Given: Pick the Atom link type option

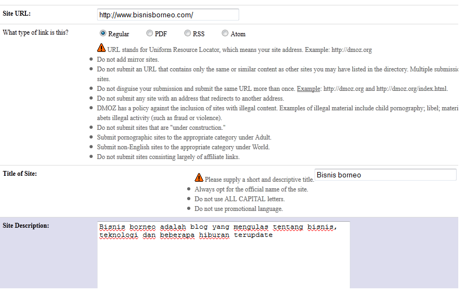Looking at the screenshot, I should tap(225, 33).
